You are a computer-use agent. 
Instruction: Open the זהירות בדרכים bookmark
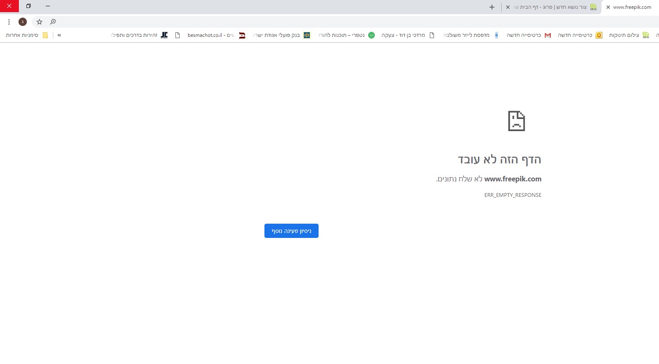(x=139, y=35)
